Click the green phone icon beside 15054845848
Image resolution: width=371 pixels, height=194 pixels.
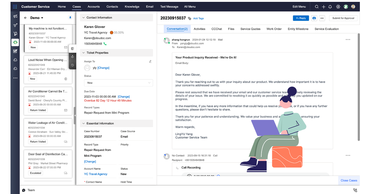pyautogui.click(x=105, y=44)
